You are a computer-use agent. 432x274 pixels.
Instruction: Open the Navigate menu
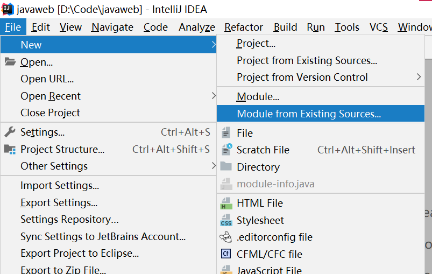click(x=112, y=27)
